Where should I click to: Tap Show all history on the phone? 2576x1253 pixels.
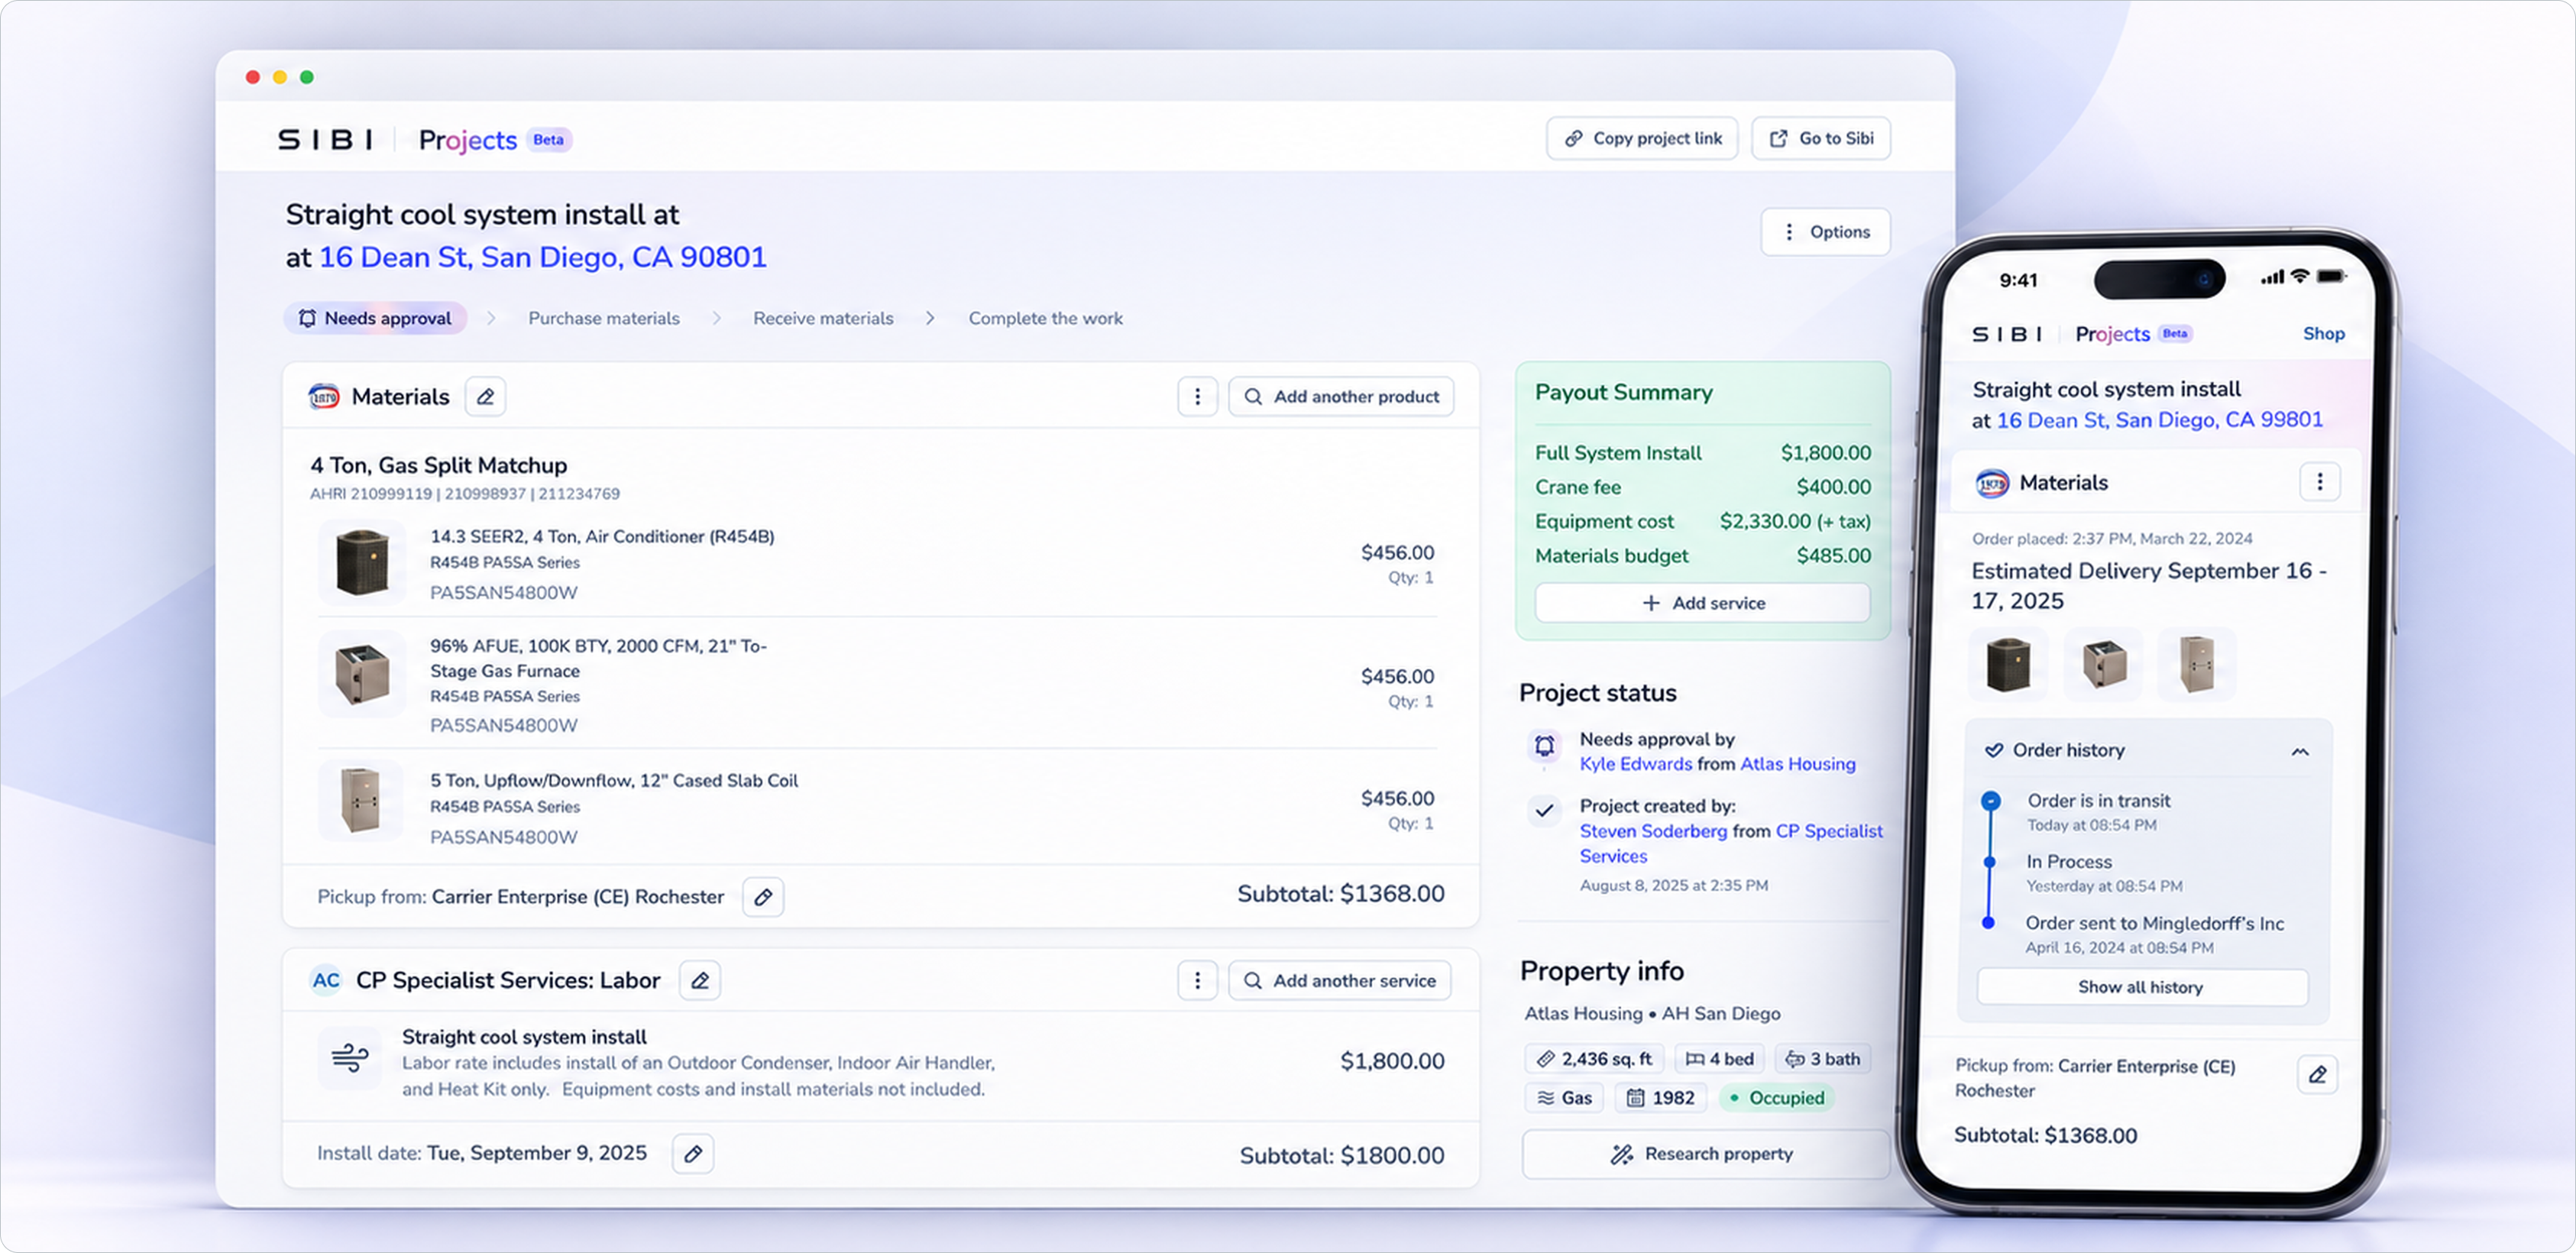[2142, 987]
